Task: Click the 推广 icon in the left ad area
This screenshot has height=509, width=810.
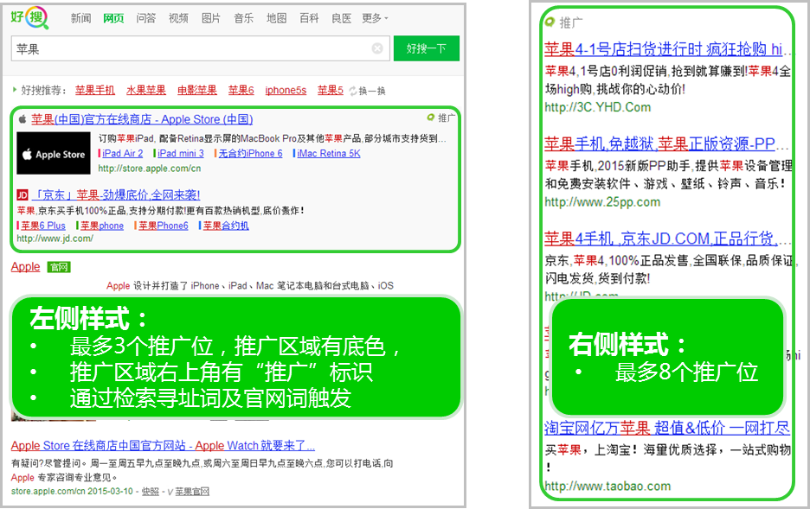Action: point(430,118)
